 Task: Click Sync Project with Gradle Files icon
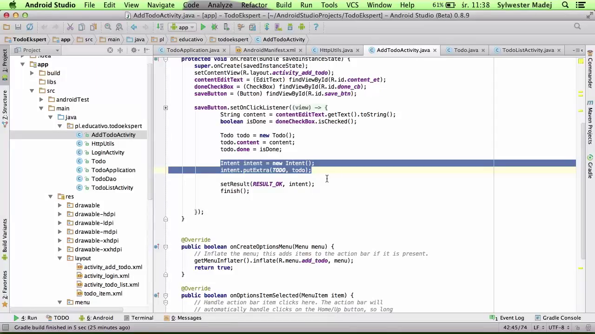(x=266, y=27)
